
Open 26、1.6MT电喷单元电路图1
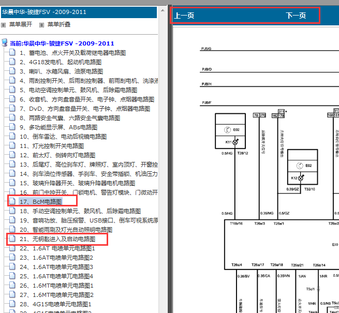[x=56, y=286]
